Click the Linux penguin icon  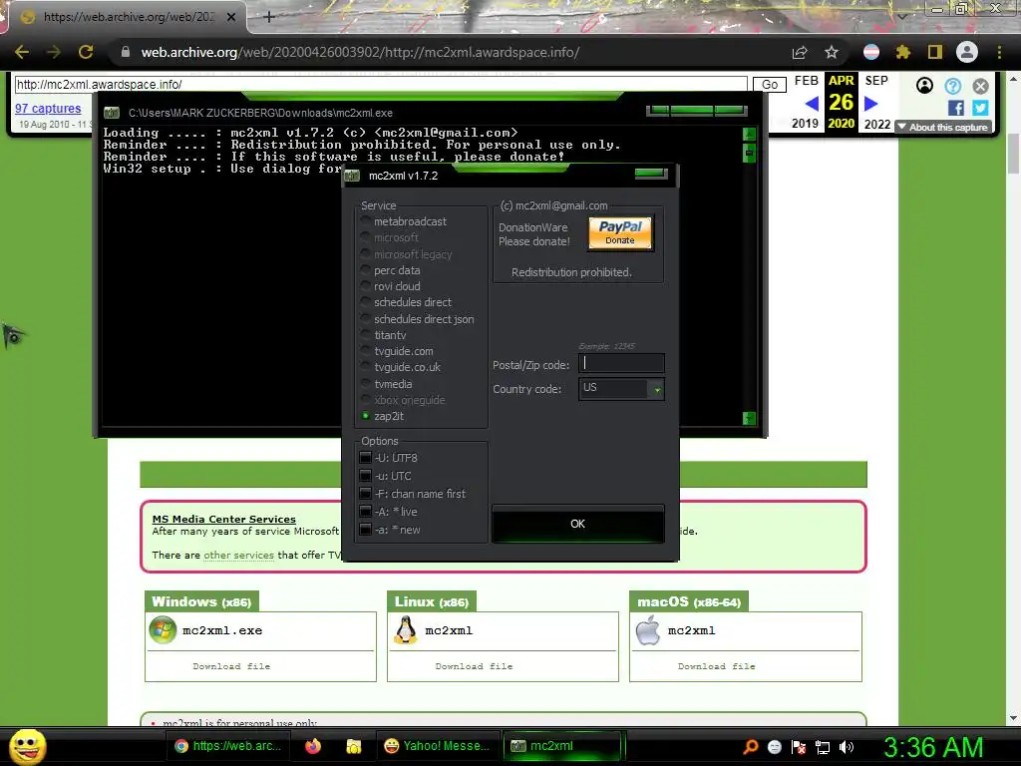point(406,630)
